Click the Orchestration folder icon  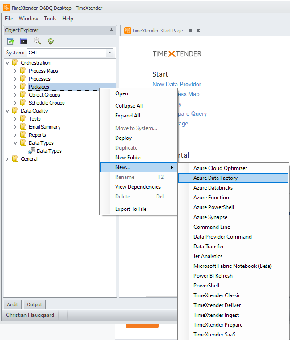(x=16, y=63)
